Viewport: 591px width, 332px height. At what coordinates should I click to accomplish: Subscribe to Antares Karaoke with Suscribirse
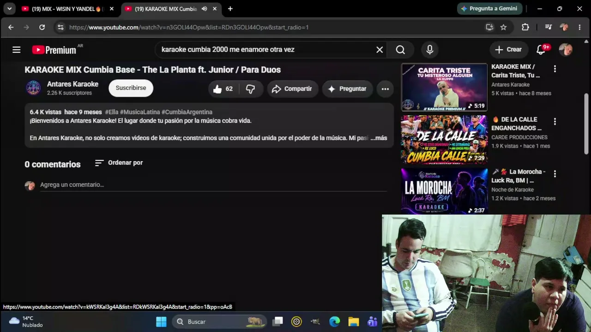(131, 88)
